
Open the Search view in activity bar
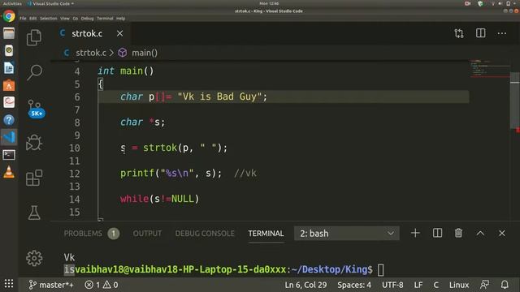point(34,72)
